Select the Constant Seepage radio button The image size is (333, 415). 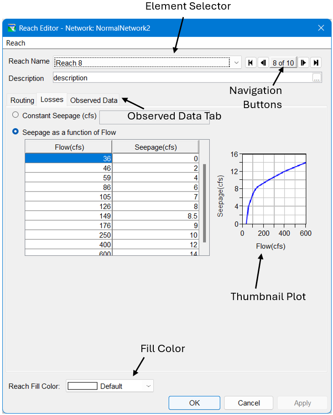click(x=16, y=115)
